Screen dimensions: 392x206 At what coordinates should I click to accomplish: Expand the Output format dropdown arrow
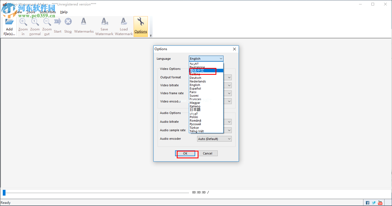tap(229, 78)
